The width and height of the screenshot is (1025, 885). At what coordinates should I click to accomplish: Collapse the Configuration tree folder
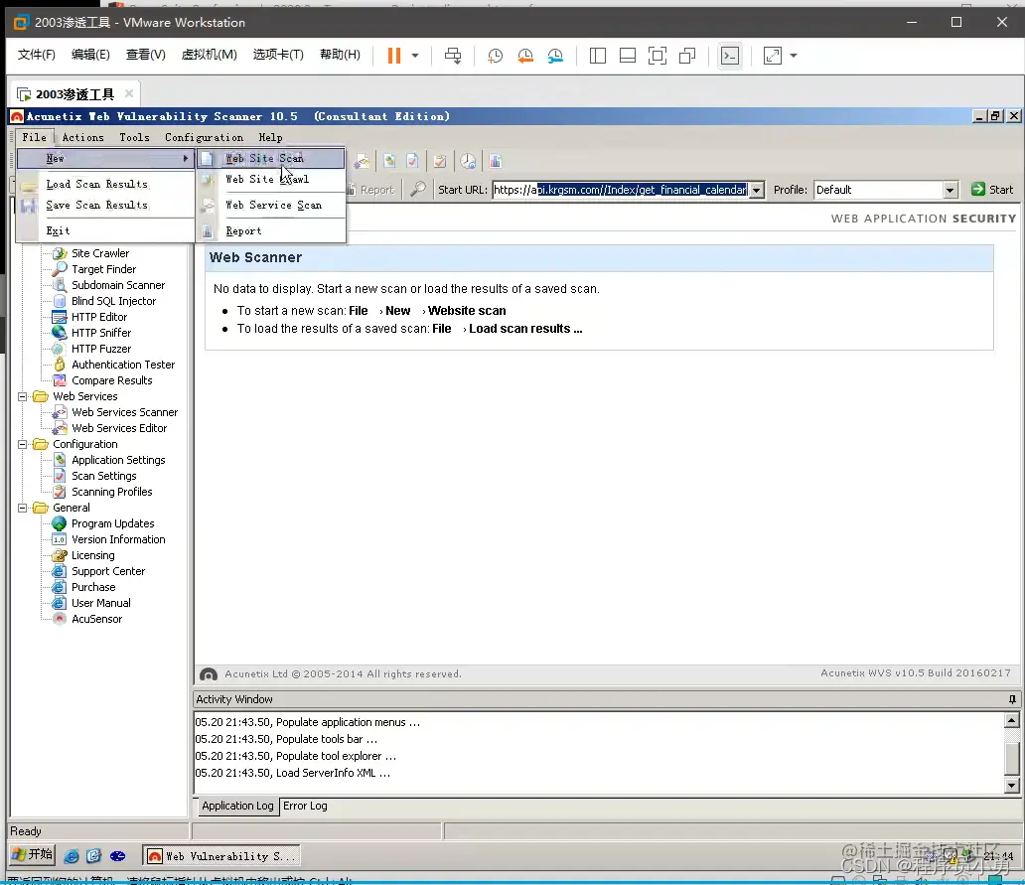pos(22,444)
